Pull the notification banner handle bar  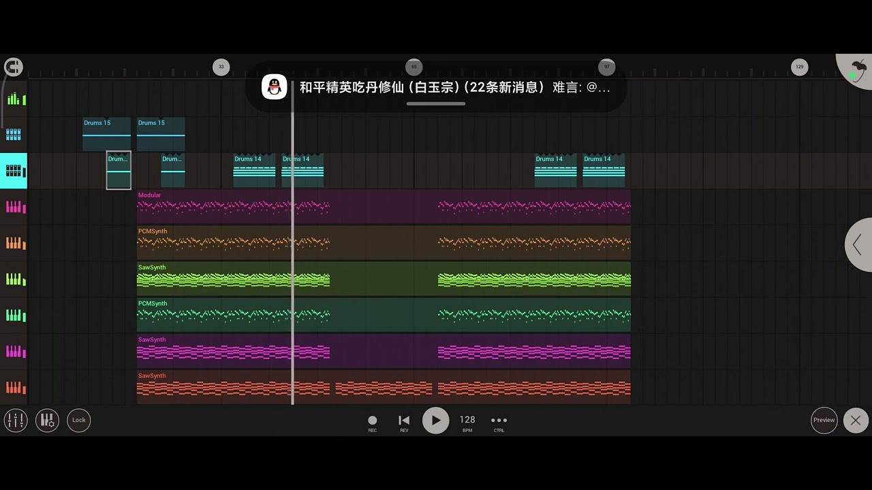(x=436, y=103)
